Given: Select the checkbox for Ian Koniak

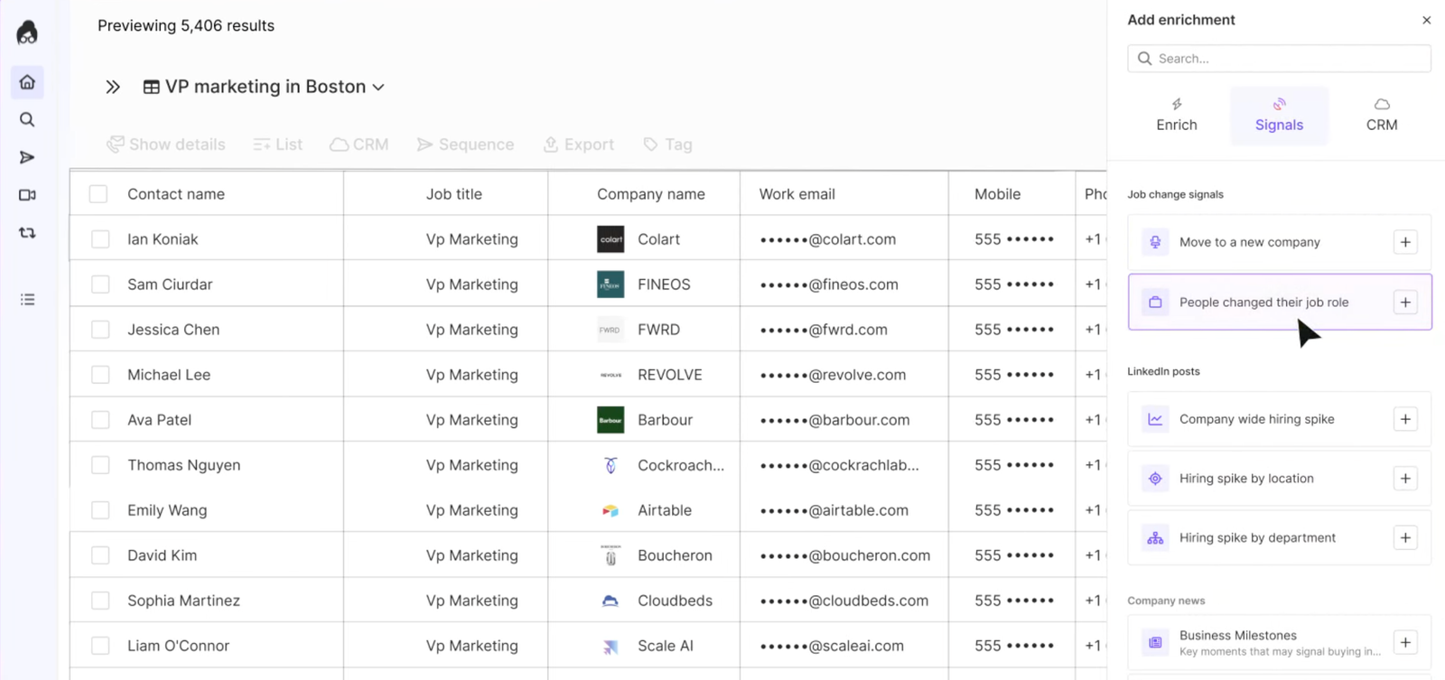Looking at the screenshot, I should click(x=100, y=239).
